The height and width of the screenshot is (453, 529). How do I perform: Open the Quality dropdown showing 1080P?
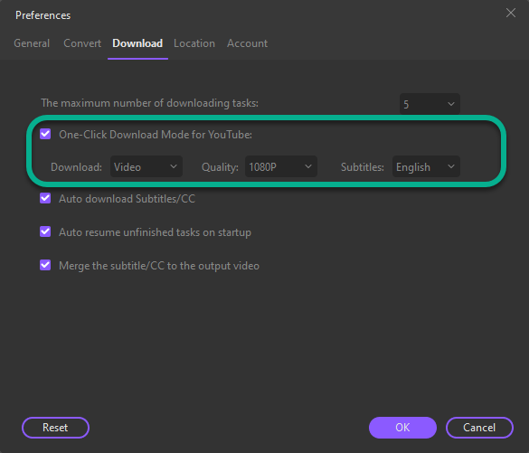tap(280, 166)
